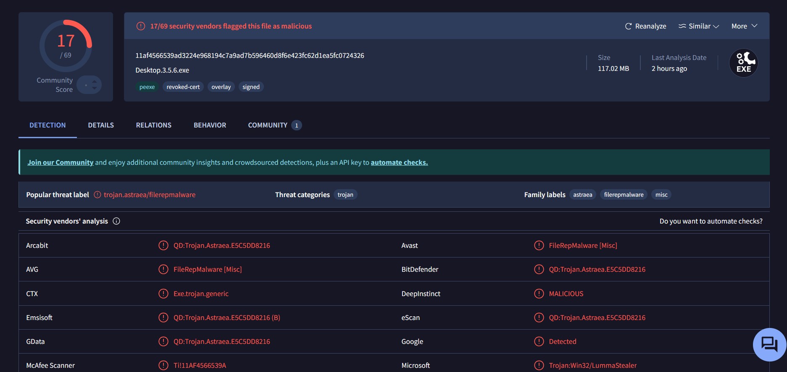
Task: Click the detection score gauge showing 17/69
Action: tap(66, 46)
